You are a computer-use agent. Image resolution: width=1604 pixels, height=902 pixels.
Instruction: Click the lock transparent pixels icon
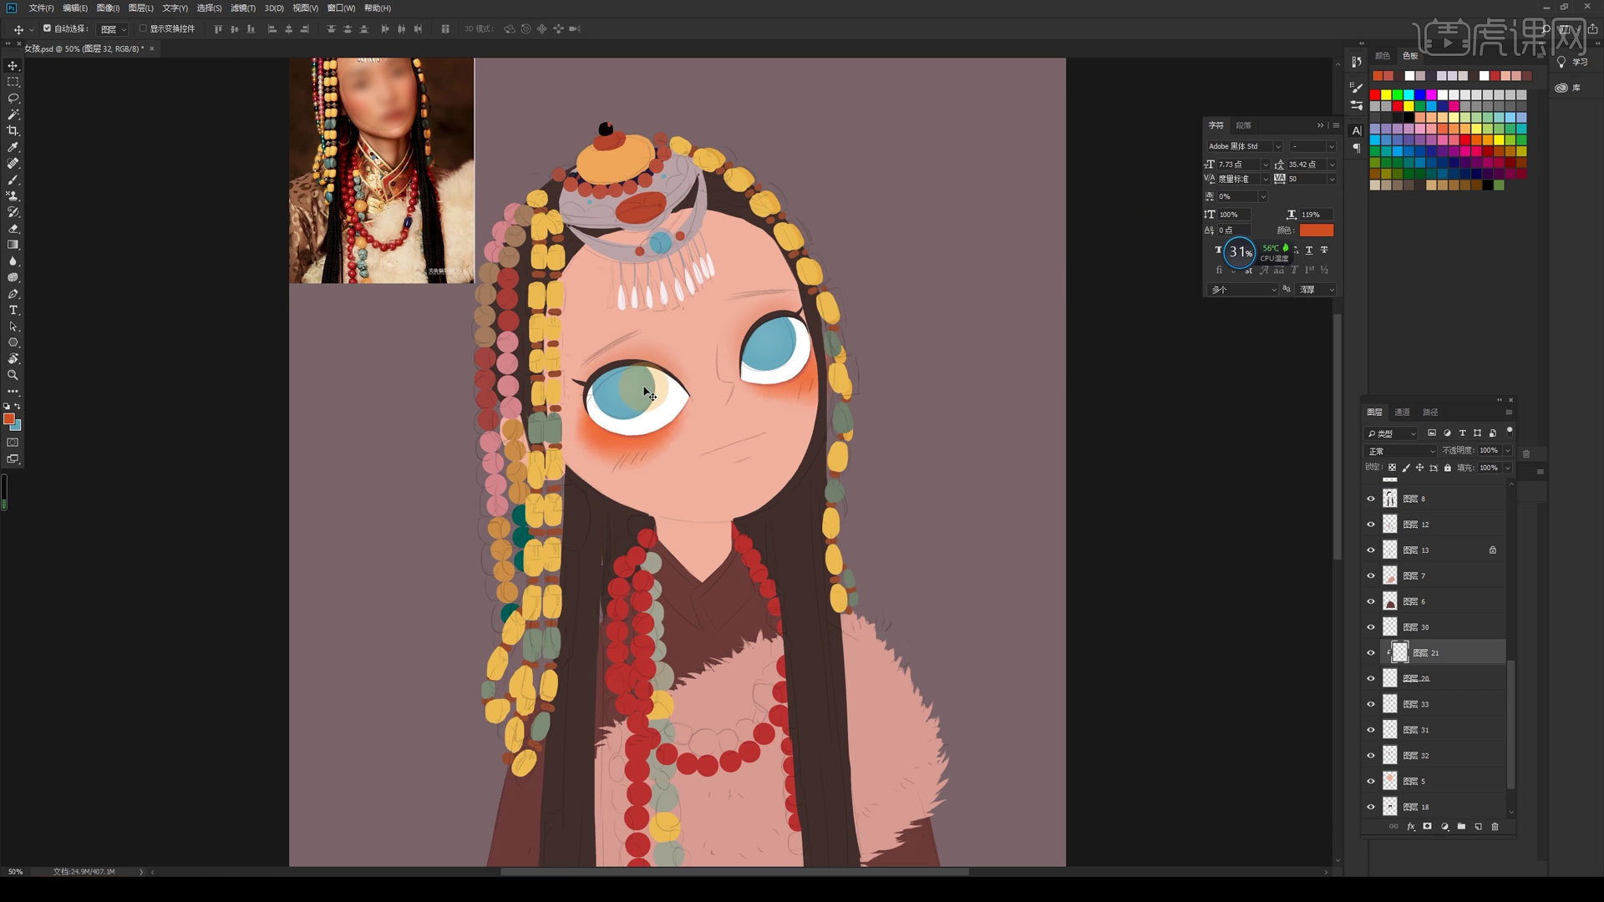coord(1392,468)
